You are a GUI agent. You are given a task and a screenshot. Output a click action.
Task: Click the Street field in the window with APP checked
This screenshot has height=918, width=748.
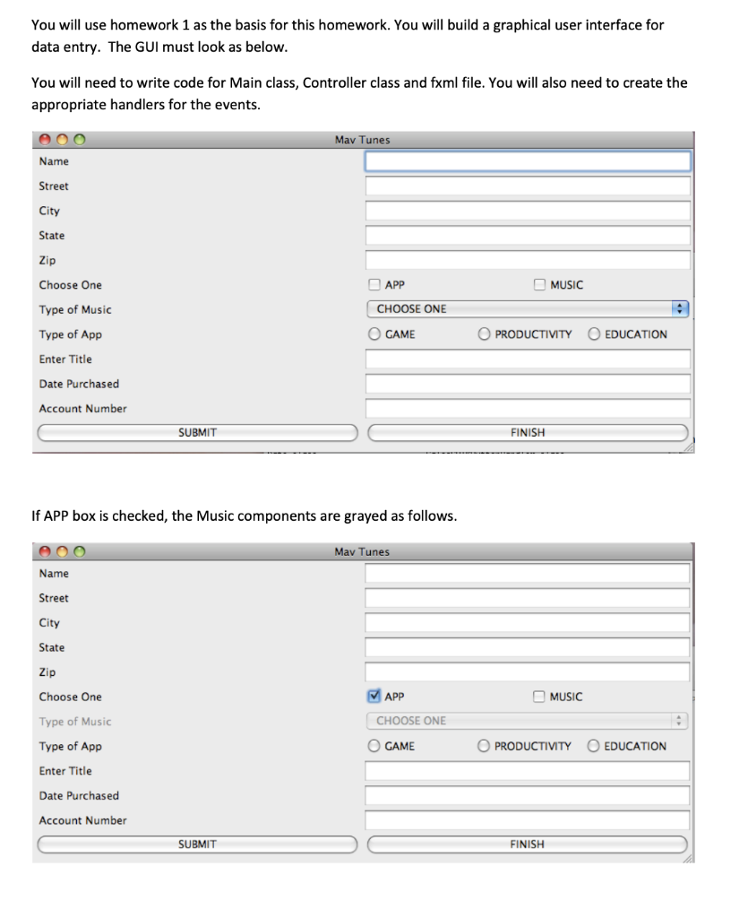(x=527, y=598)
